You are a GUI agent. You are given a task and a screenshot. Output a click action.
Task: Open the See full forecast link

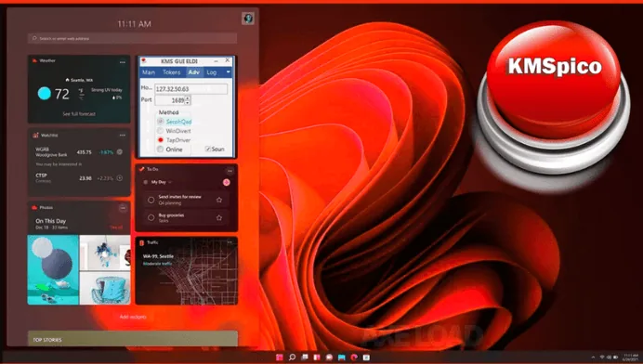click(79, 114)
